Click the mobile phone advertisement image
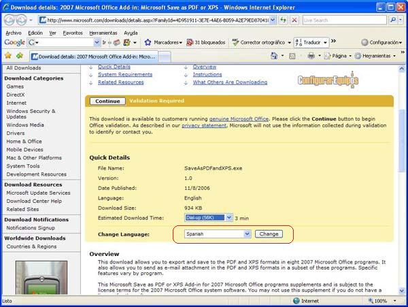Screen dimensions: 408x307 (41, 277)
